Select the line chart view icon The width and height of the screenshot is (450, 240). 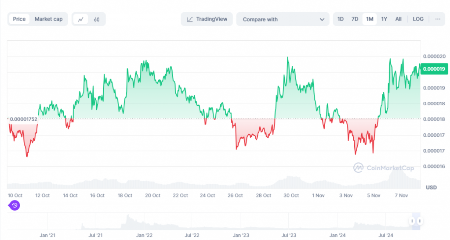pyautogui.click(x=81, y=19)
